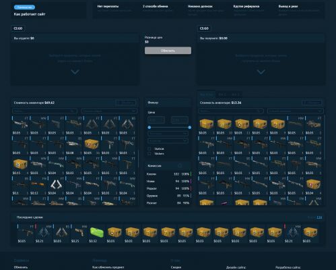336x270 pixels.
Task: Focus the maximum price input field
Action: [x=180, y=120]
